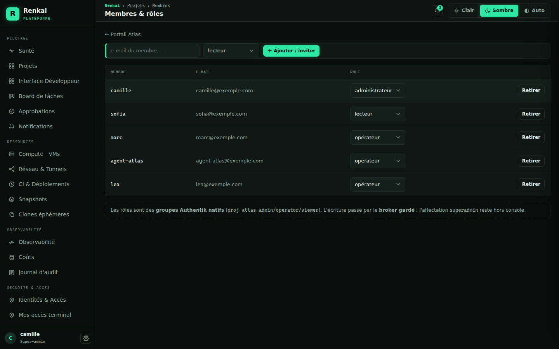Focus the member e-mail input field
Viewport: 559px width, 349px height.
click(x=153, y=51)
